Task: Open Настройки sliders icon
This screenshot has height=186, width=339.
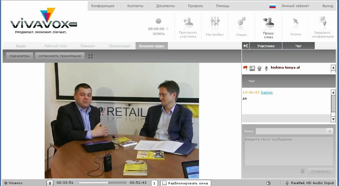Action: (x=215, y=26)
